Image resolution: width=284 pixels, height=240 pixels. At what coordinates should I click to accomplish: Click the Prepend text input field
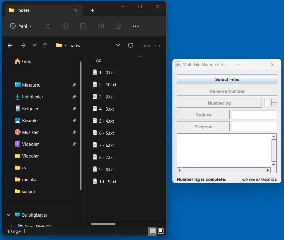point(254,126)
